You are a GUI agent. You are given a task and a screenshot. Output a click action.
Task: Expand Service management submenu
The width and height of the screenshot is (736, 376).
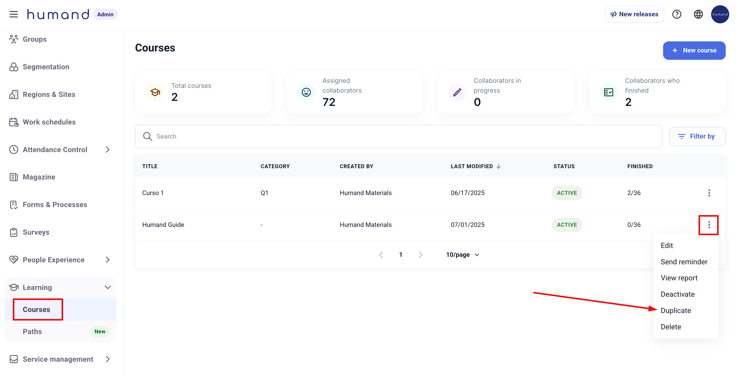107,359
